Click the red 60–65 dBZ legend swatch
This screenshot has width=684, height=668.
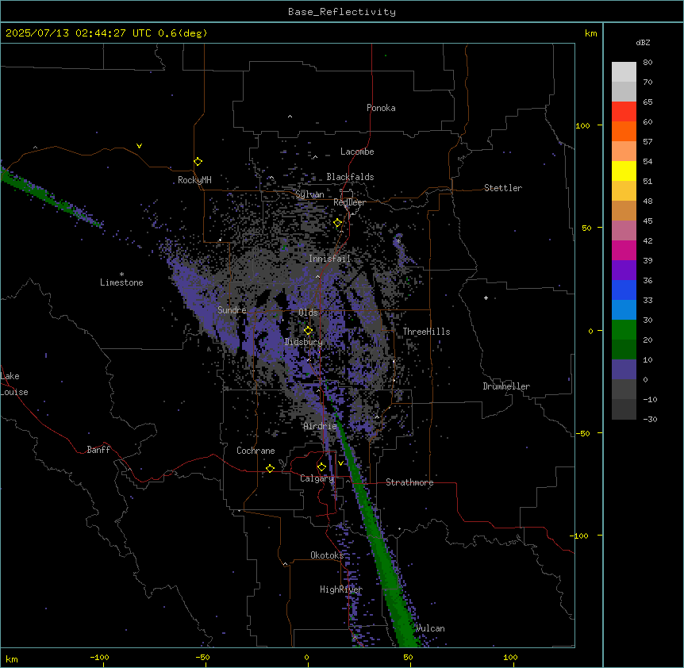[x=624, y=112]
